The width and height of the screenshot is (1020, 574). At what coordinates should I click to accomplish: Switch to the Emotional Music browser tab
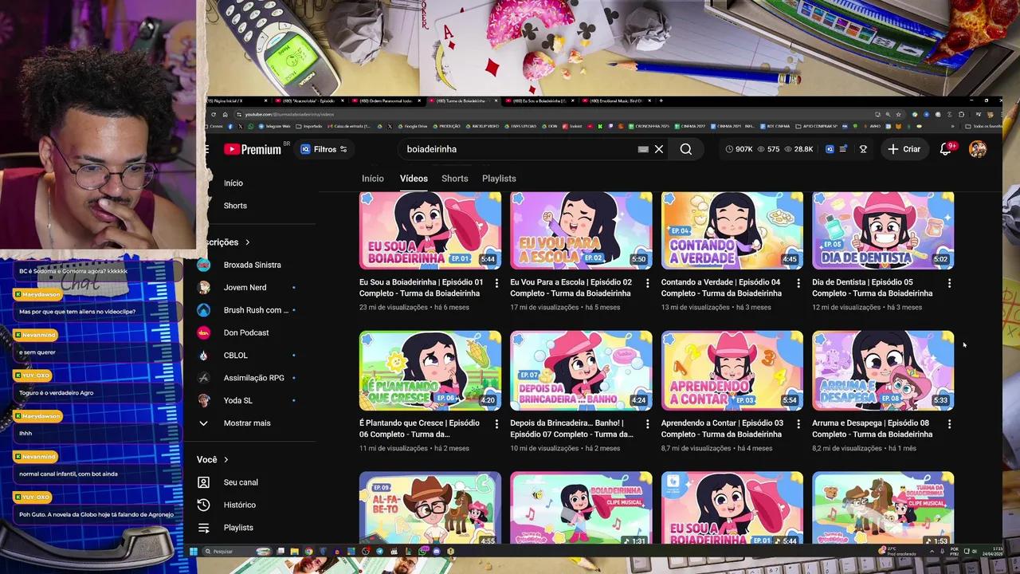[618, 101]
